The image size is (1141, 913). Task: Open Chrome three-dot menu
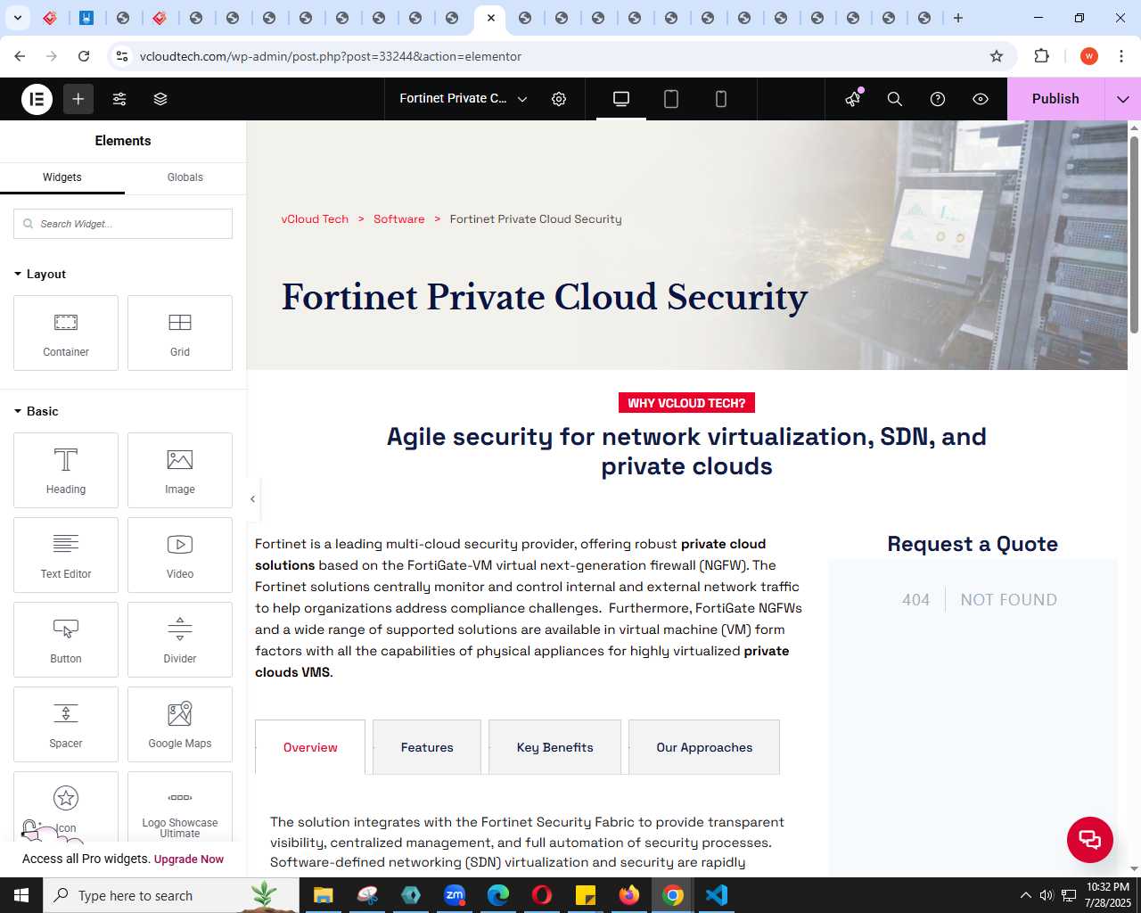click(1121, 56)
